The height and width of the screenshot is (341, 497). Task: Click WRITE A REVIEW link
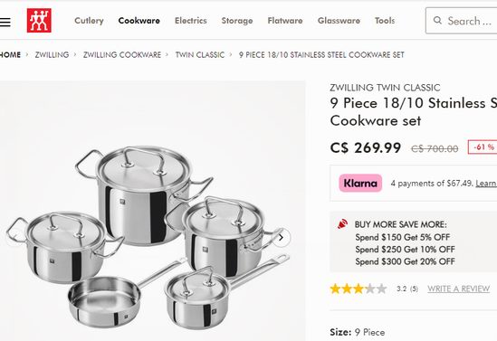458,289
